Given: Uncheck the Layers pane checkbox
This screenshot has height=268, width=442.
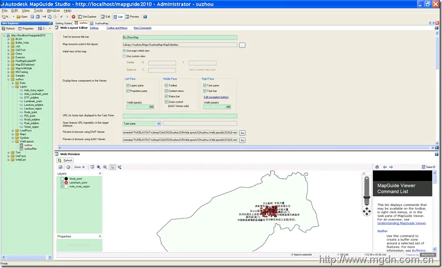Looking at the screenshot, I should 128,85.
